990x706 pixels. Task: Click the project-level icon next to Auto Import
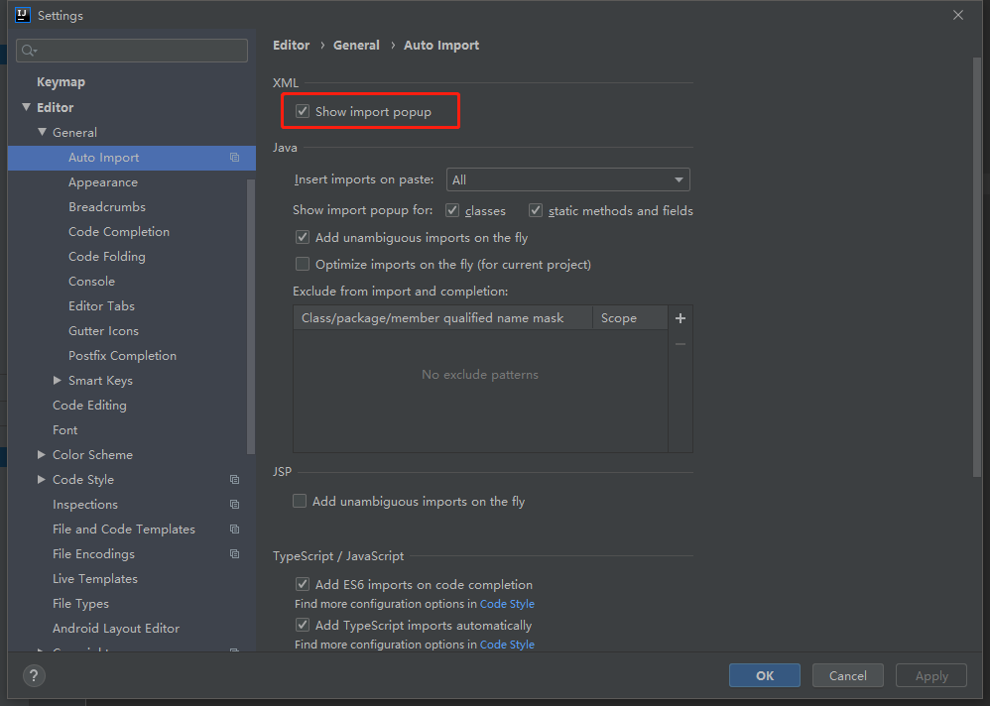pyautogui.click(x=235, y=157)
